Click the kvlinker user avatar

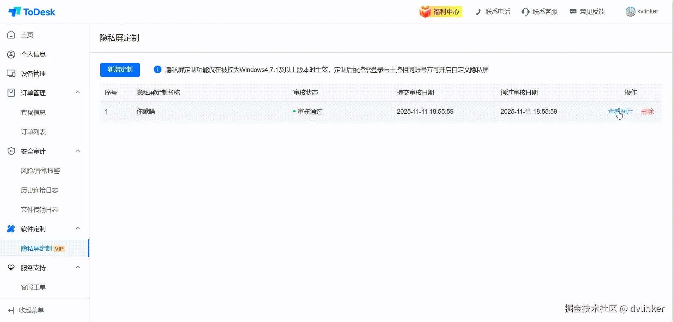coord(630,12)
